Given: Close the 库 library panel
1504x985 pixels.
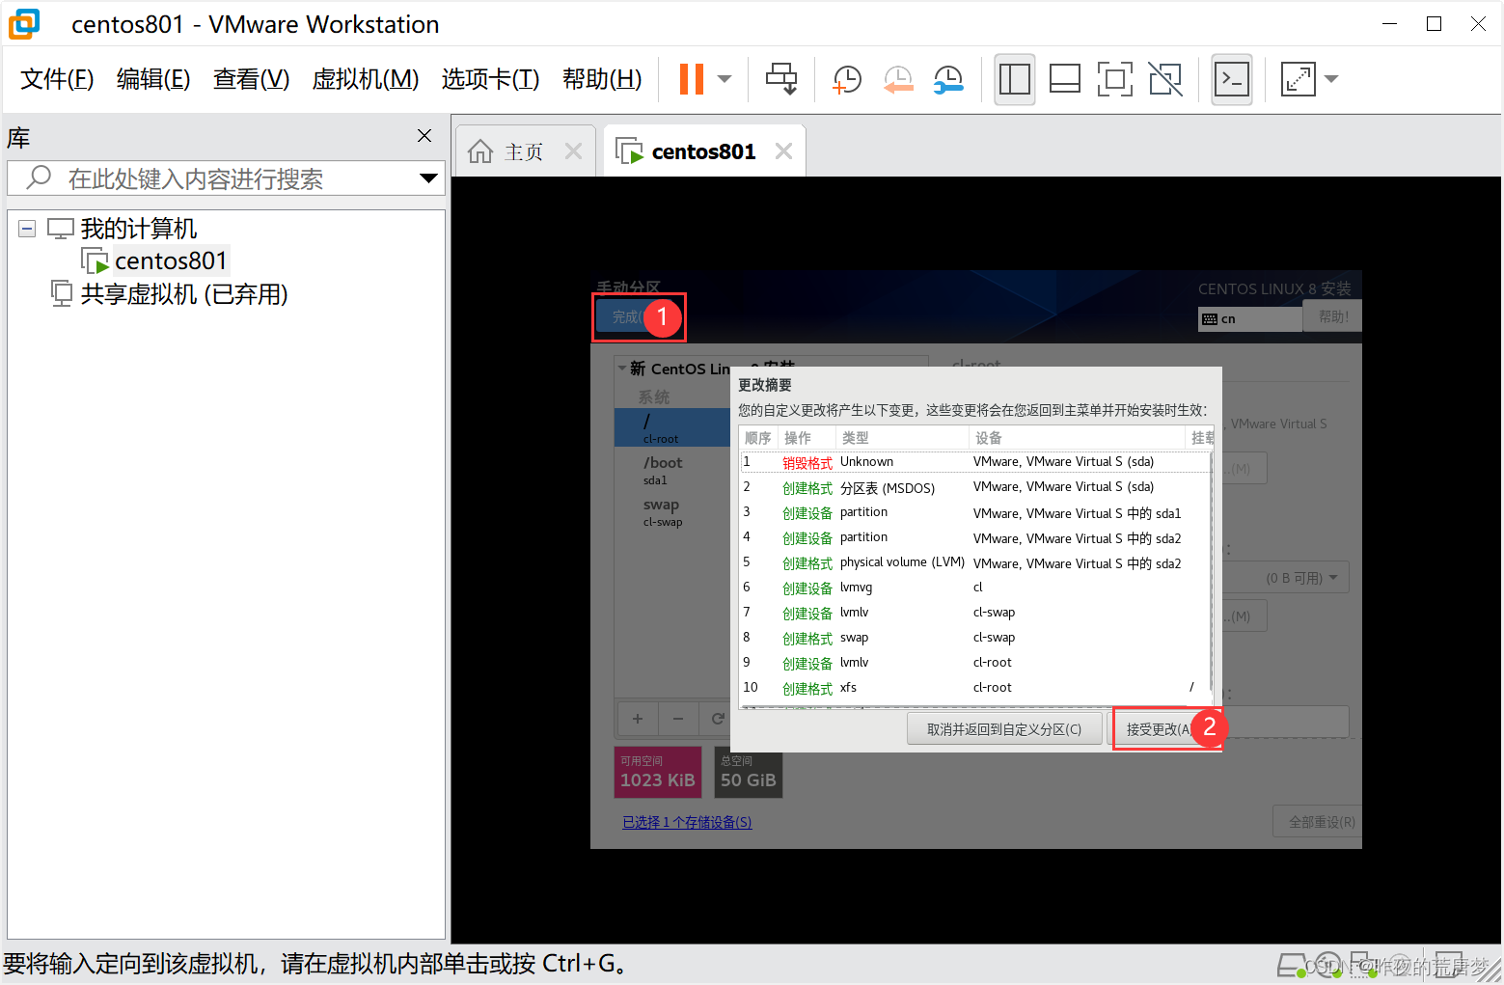Looking at the screenshot, I should point(424,136).
